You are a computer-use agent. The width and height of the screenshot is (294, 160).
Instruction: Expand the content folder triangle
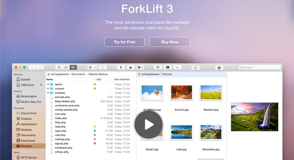(48, 88)
